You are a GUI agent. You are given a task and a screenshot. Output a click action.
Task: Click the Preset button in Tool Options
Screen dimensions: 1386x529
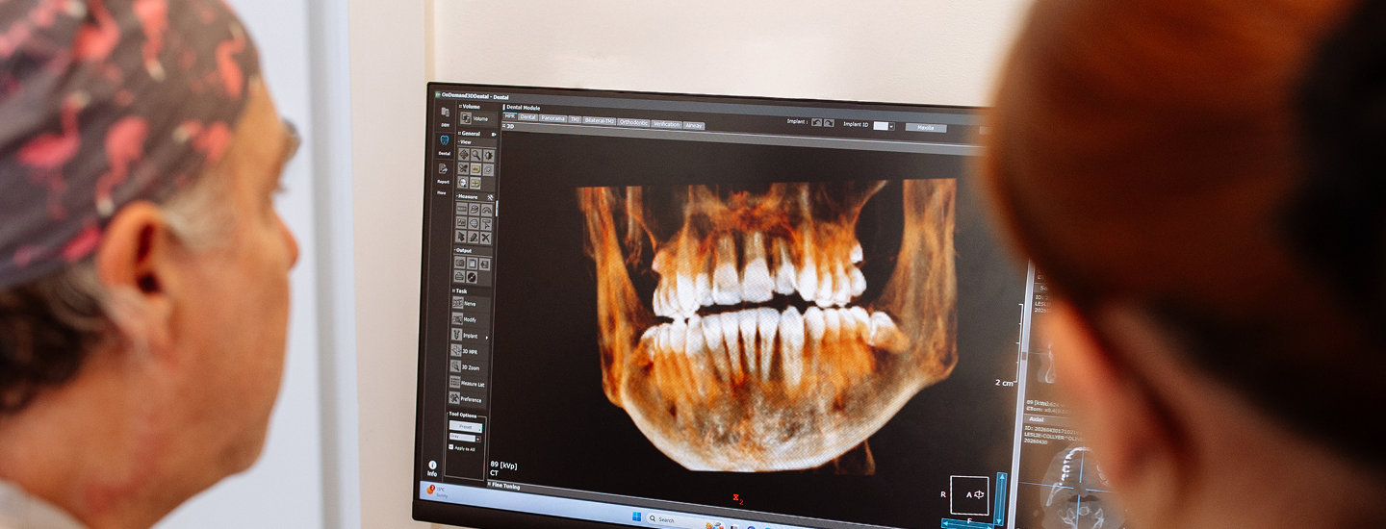click(466, 426)
